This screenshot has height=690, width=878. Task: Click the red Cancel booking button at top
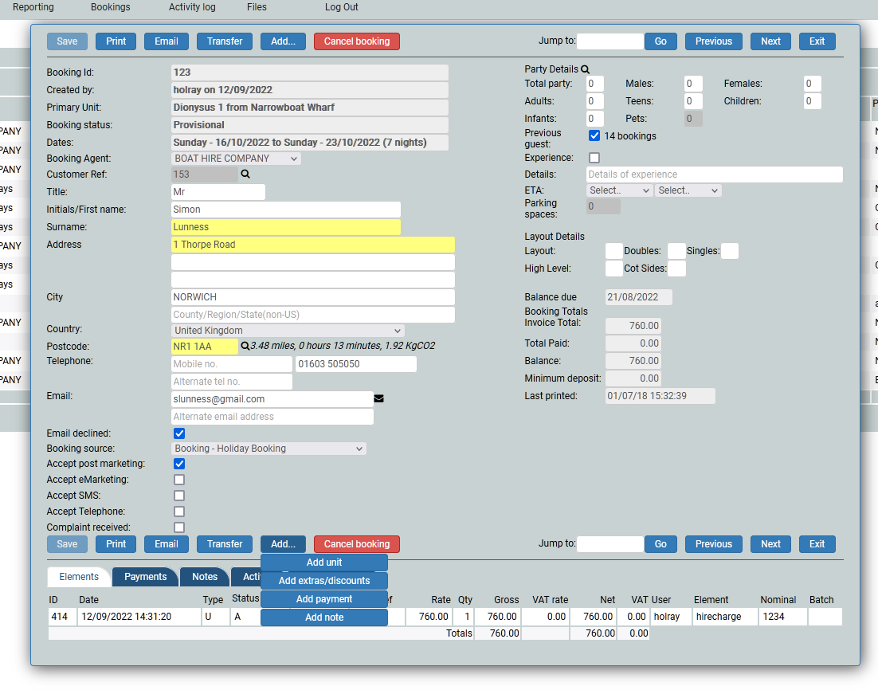click(x=356, y=41)
